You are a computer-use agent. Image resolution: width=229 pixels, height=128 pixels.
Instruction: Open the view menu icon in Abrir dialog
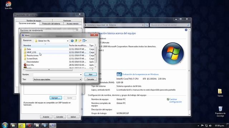(x=84, y=41)
